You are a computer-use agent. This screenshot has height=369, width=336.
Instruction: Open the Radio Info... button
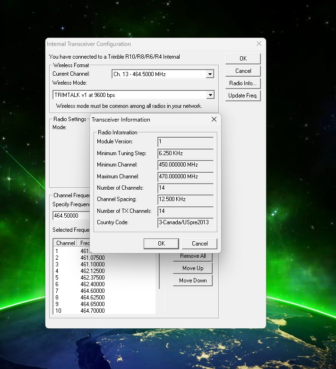(x=243, y=83)
